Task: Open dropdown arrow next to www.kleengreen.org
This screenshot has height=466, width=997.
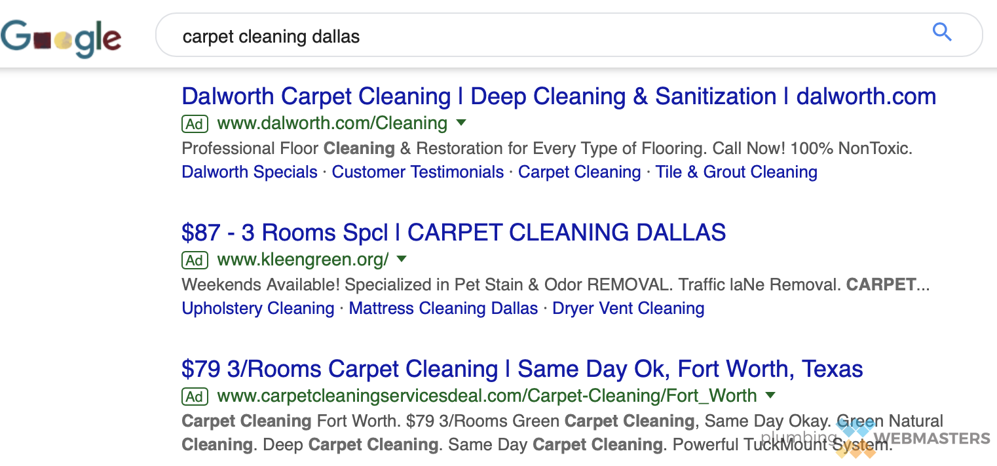Action: click(x=402, y=259)
